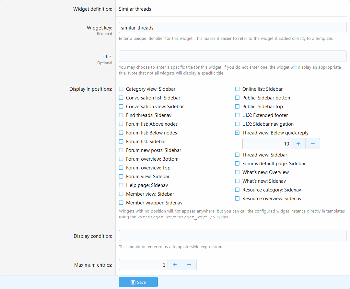Viewport: 350px width, 289px height.
Task: Check Public: Sidebar top position
Action: click(237, 107)
